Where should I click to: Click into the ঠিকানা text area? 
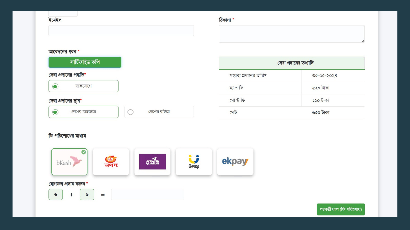pos(292,34)
